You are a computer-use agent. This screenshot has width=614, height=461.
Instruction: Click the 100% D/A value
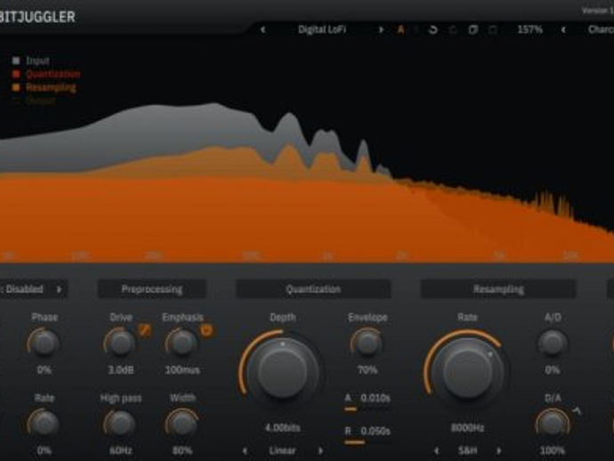click(553, 451)
